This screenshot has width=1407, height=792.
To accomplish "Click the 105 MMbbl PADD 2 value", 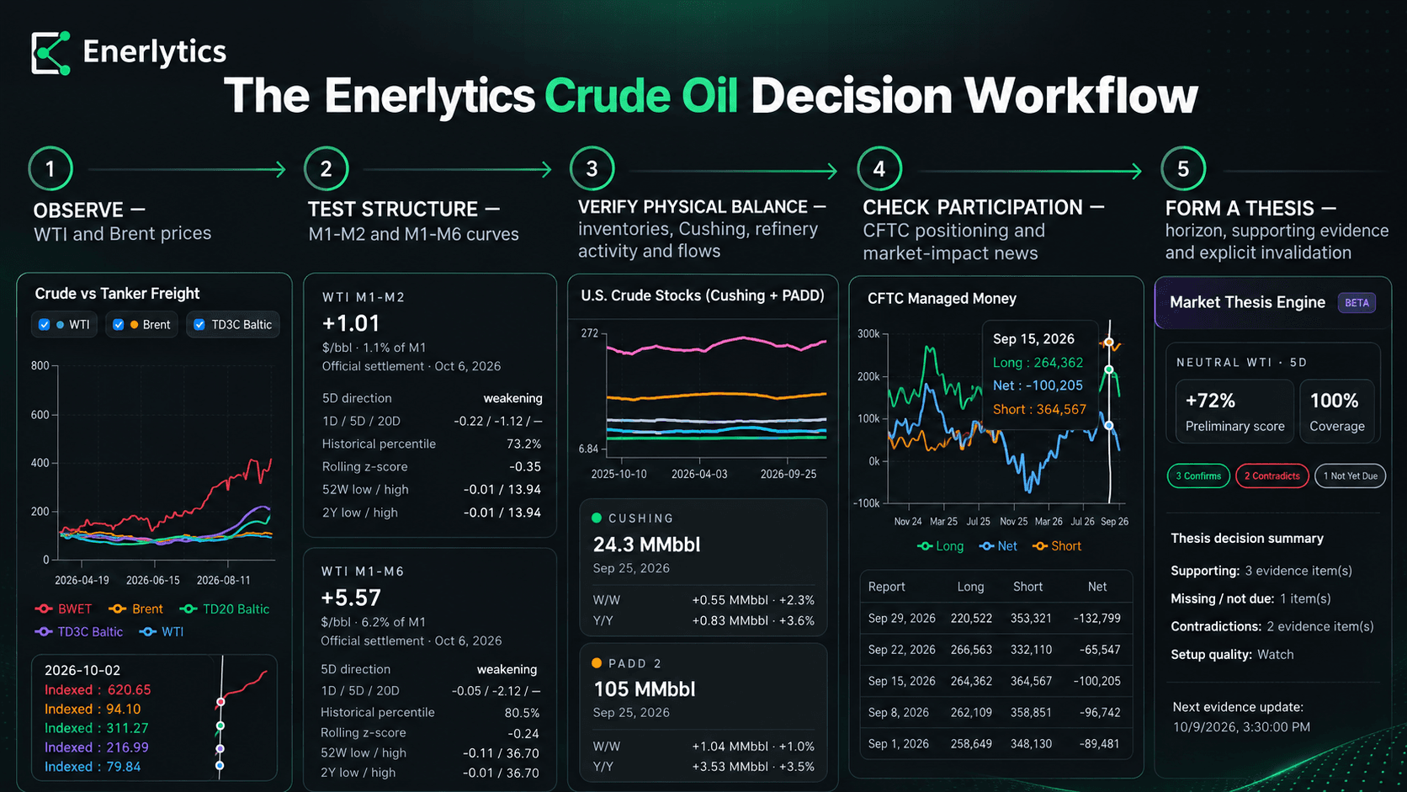I will tap(645, 689).
